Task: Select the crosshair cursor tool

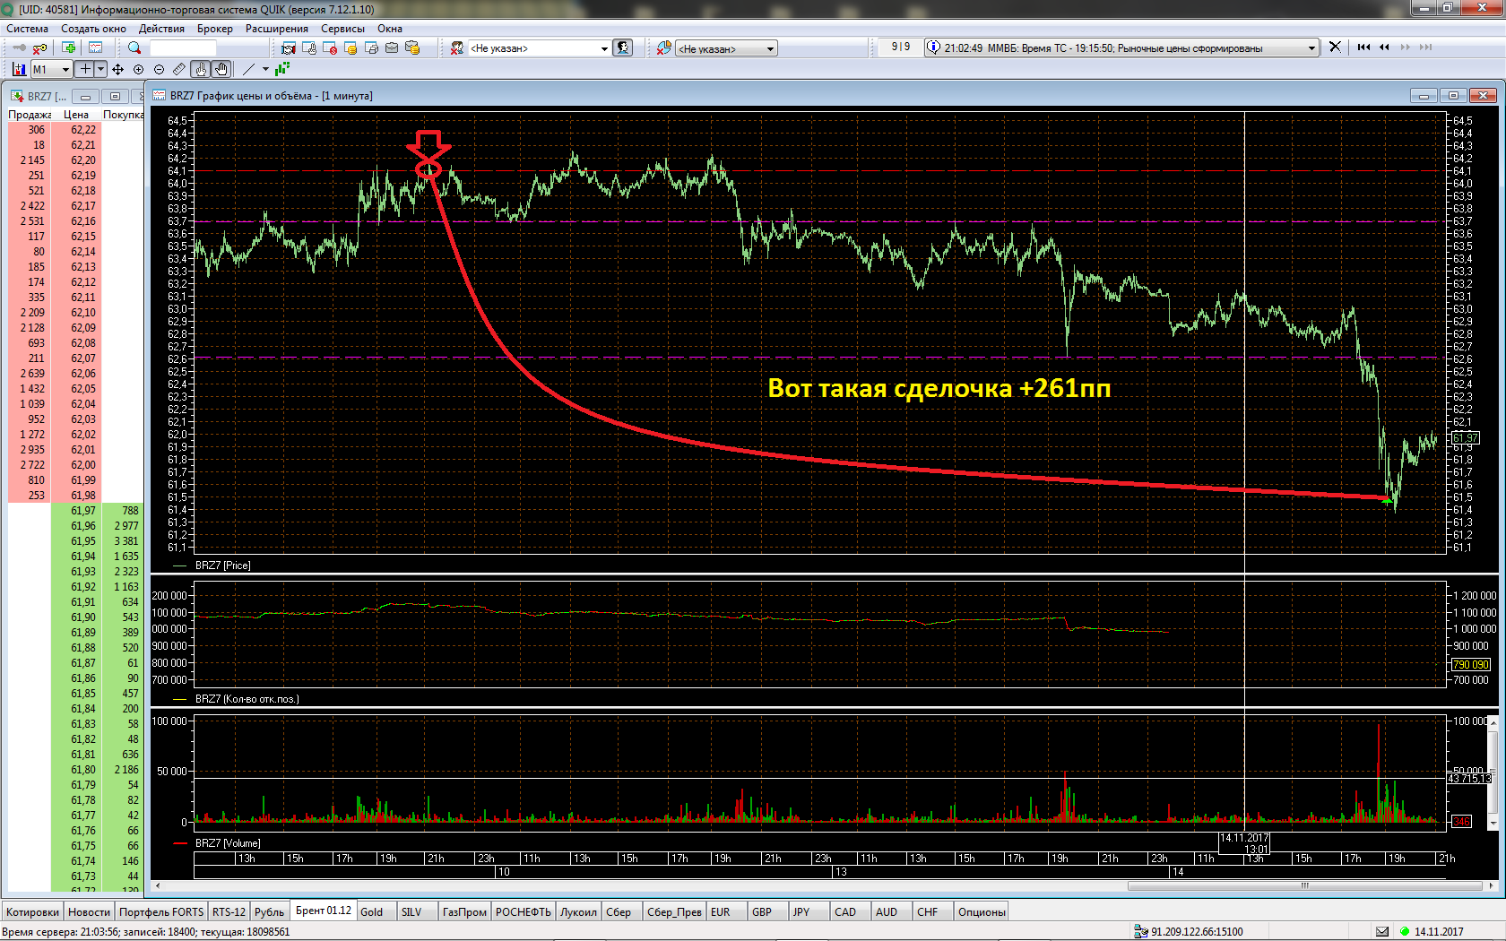Action: point(85,69)
